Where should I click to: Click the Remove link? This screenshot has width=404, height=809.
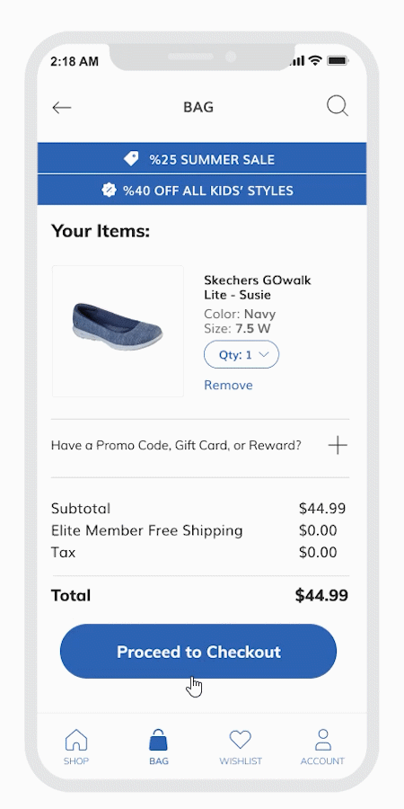(x=228, y=386)
